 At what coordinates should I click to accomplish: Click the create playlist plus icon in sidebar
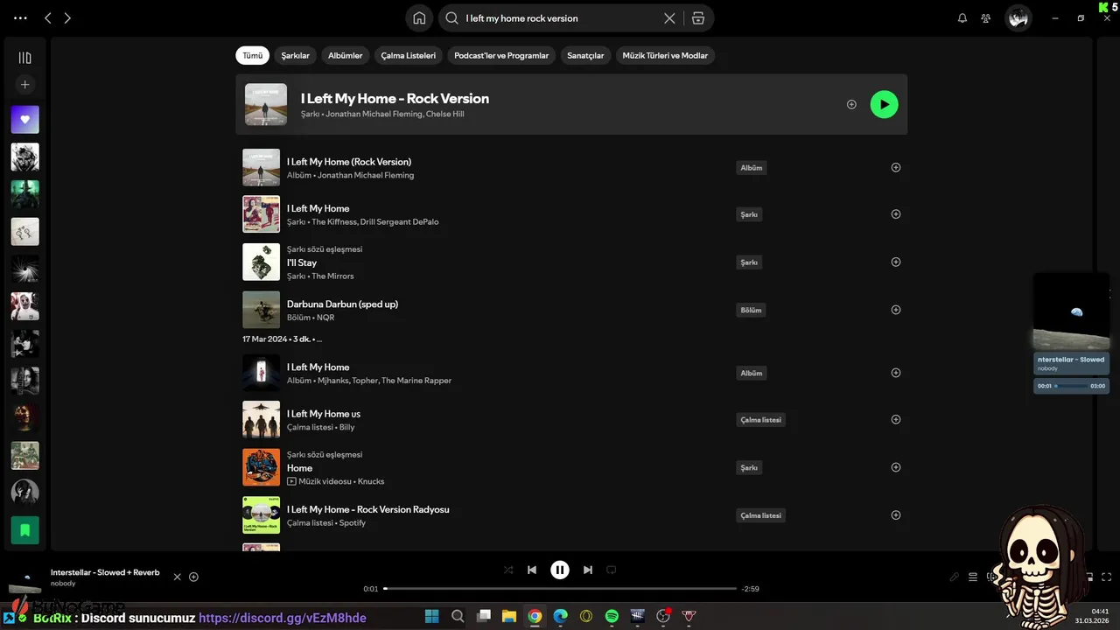coord(24,85)
